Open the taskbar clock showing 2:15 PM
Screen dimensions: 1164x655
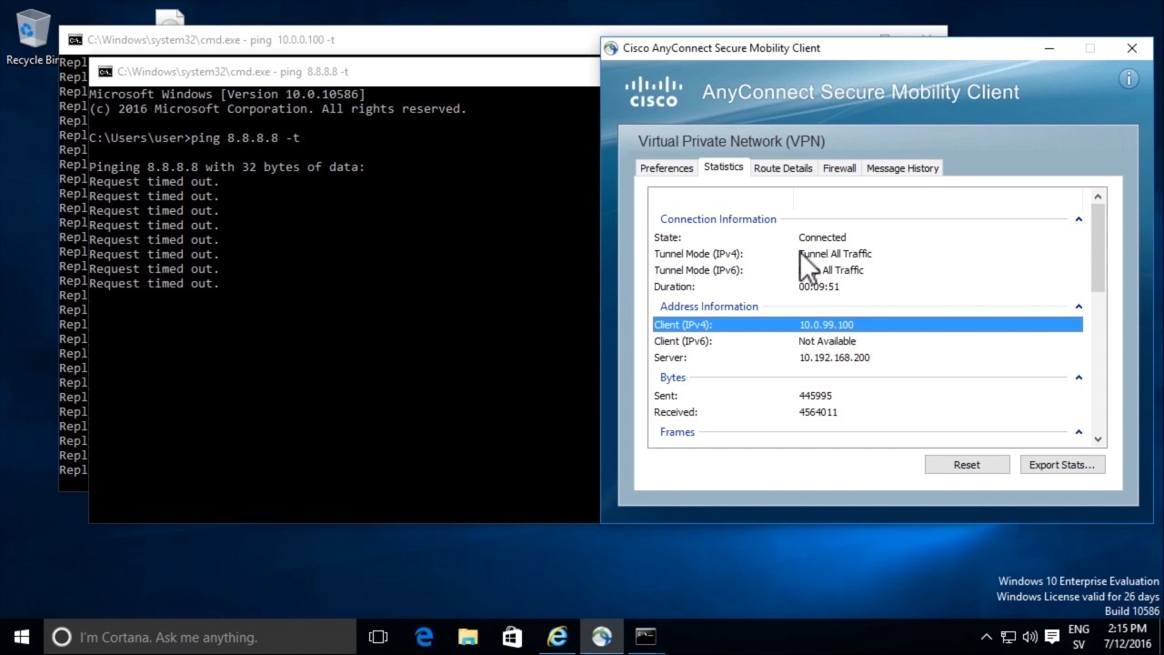click(x=1128, y=637)
